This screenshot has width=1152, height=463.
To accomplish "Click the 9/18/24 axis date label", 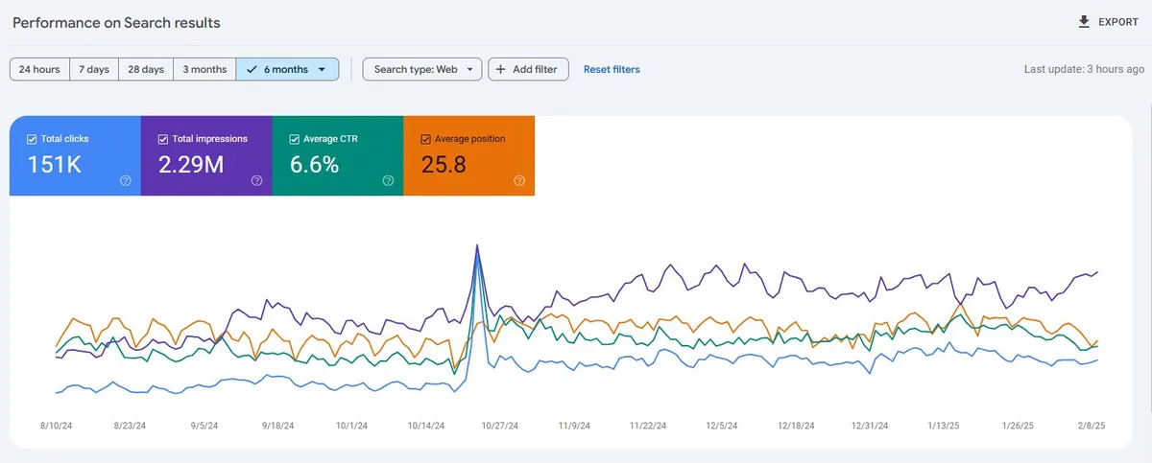I will 277,426.
